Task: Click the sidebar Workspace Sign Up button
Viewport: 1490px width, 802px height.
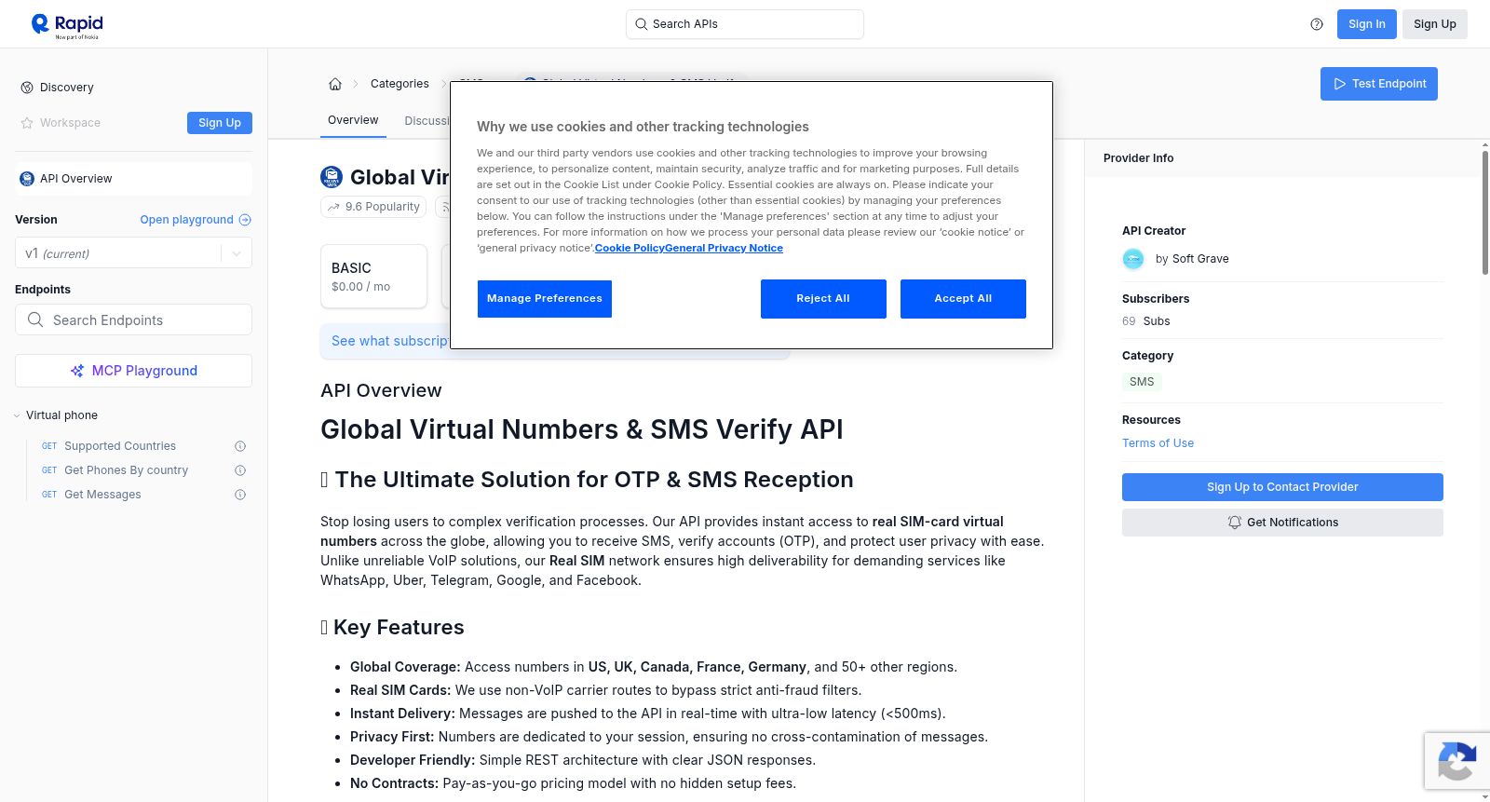Action: (220, 123)
